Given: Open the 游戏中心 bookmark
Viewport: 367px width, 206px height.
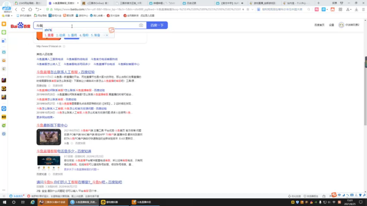Looking at the screenshot, I should pyautogui.click(x=82, y=16).
